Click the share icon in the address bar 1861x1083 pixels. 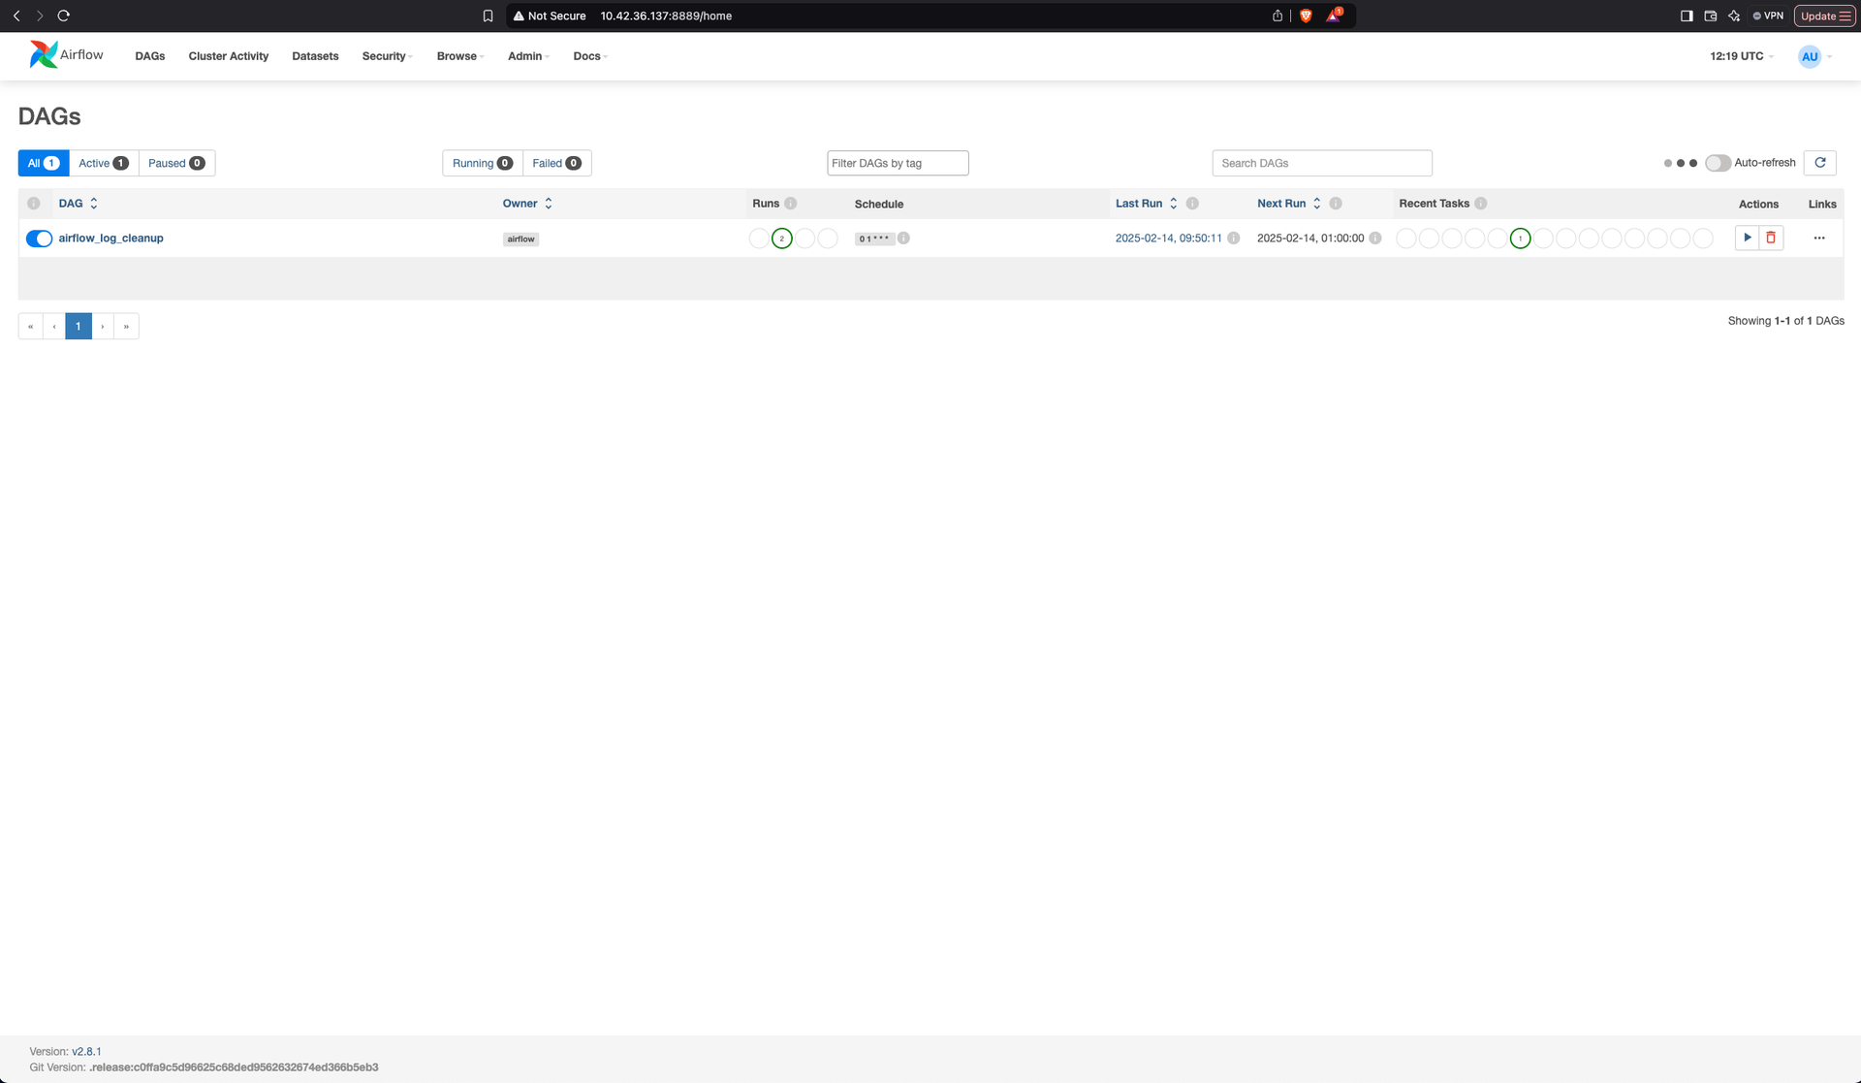1277,16
